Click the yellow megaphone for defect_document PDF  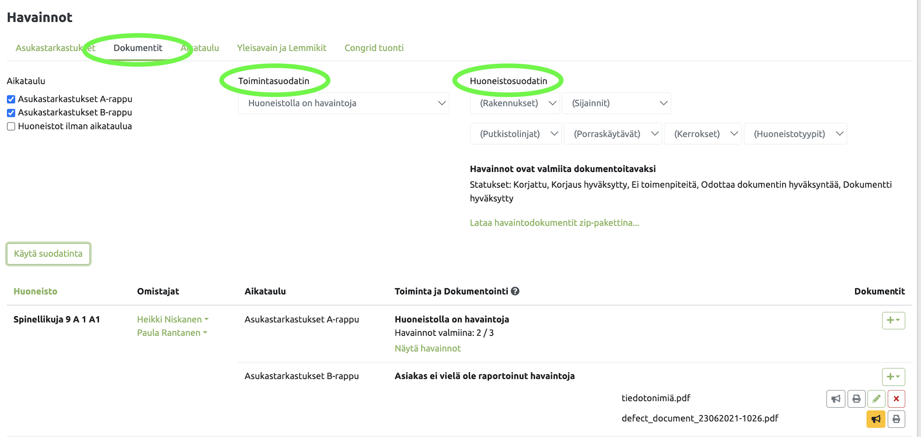[x=876, y=419]
